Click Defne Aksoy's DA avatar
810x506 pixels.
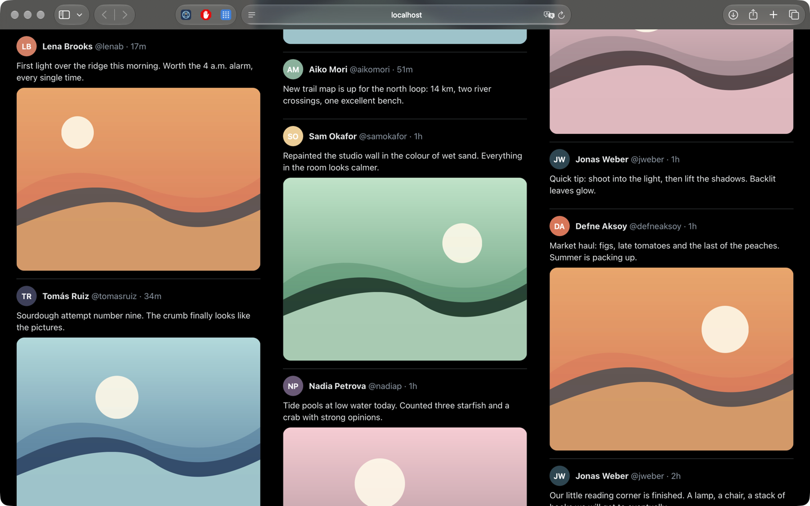pos(560,227)
